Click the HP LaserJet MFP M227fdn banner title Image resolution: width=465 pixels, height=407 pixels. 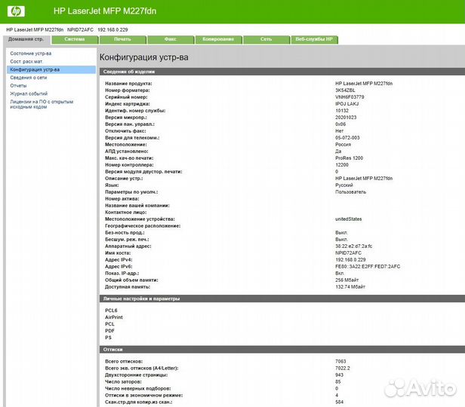click(x=105, y=11)
